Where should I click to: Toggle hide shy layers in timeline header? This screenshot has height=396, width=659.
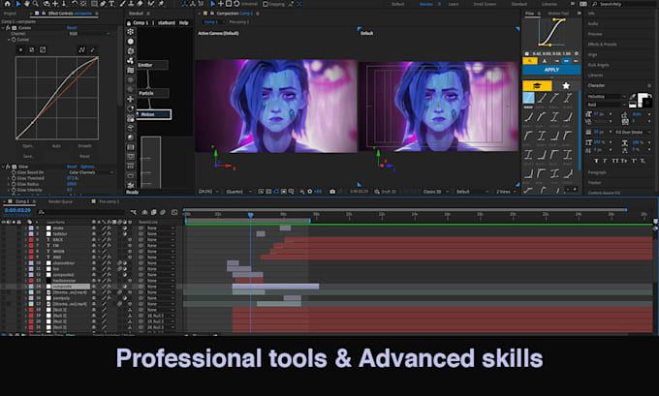tap(144, 212)
